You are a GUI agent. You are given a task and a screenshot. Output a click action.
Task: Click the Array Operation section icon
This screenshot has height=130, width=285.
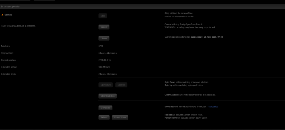[2, 7]
